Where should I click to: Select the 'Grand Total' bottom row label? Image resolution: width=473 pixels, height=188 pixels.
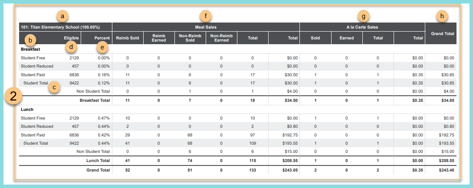click(98, 170)
